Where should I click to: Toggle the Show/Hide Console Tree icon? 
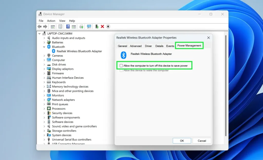[x=52, y=26]
